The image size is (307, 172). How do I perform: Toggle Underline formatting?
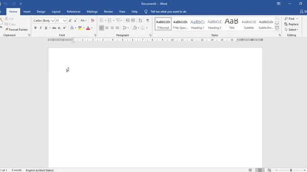[x=46, y=28]
